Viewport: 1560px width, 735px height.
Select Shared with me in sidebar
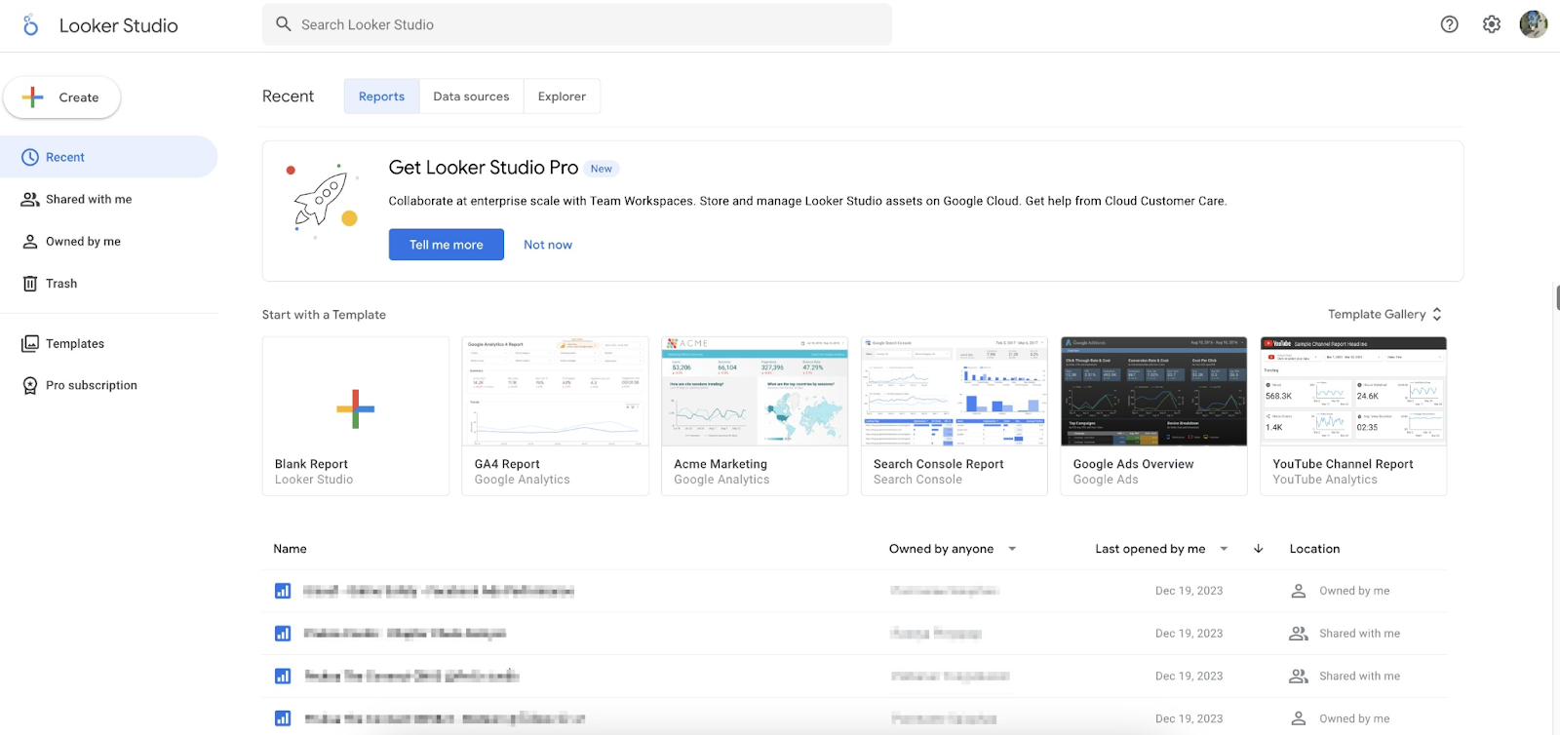pyautogui.click(x=108, y=199)
